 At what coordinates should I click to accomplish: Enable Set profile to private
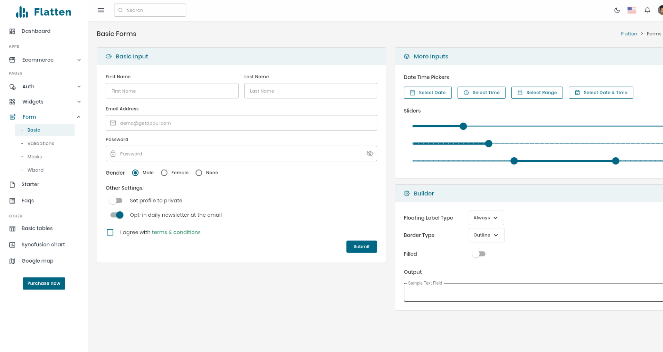116,200
